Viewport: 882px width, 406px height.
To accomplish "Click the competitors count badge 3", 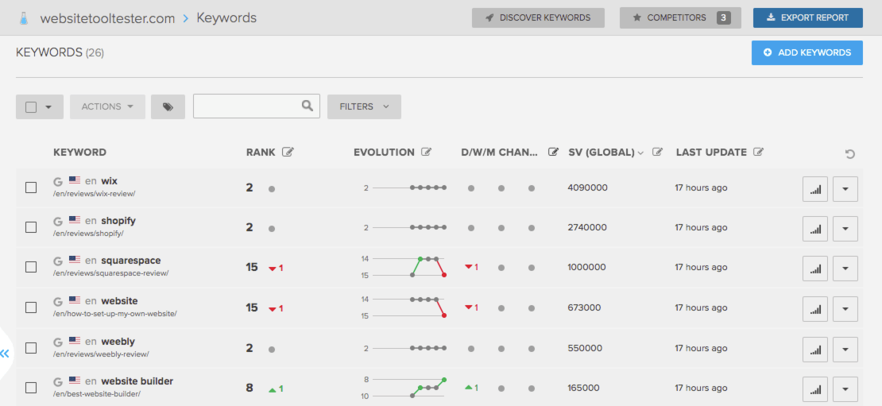I will pos(724,18).
